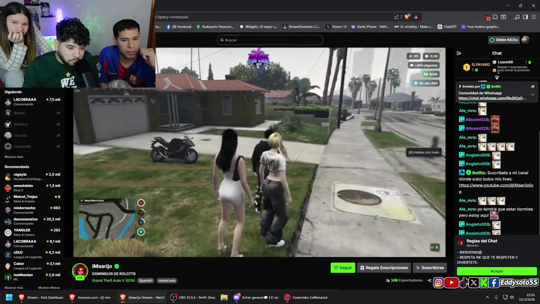Open Casterlabs-Caffeinated from taskbar
Image resolution: width=540 pixels, height=304 pixels.
pyautogui.click(x=307, y=297)
